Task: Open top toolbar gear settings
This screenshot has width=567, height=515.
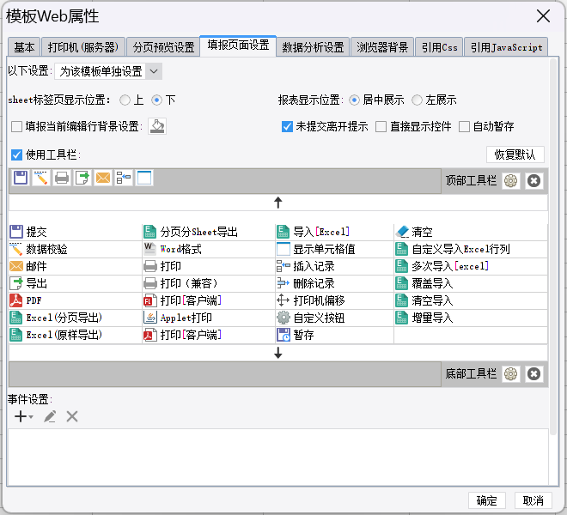Action: click(510, 181)
